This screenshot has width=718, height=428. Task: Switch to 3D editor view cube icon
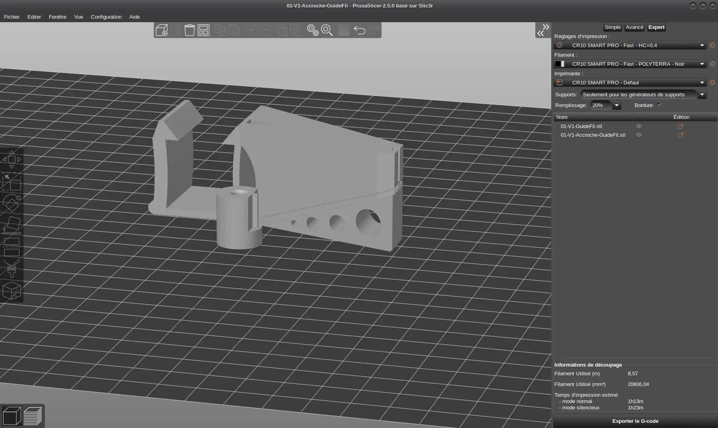coord(12,416)
